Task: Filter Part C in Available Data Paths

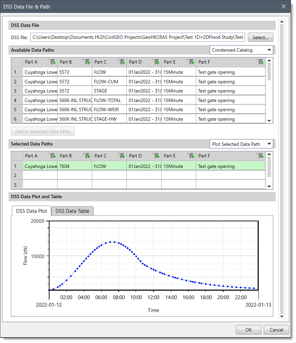Action: [121, 62]
